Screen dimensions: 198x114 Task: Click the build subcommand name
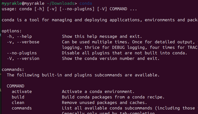(18, 97)
